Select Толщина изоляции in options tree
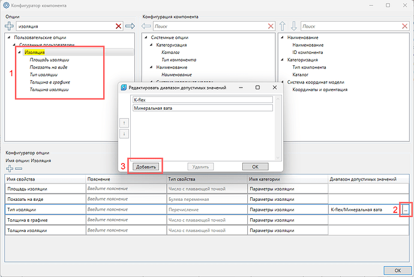The image size is (414, 277). 49,90
